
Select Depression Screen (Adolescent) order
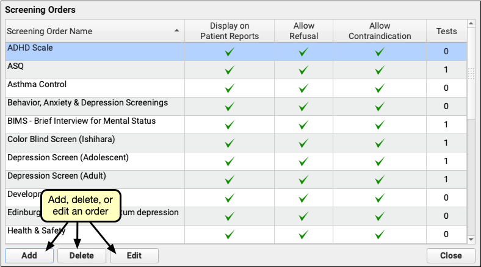pyautogui.click(x=92, y=158)
